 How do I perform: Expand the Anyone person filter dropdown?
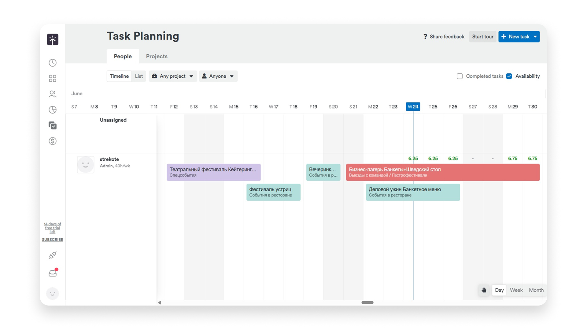(x=218, y=76)
